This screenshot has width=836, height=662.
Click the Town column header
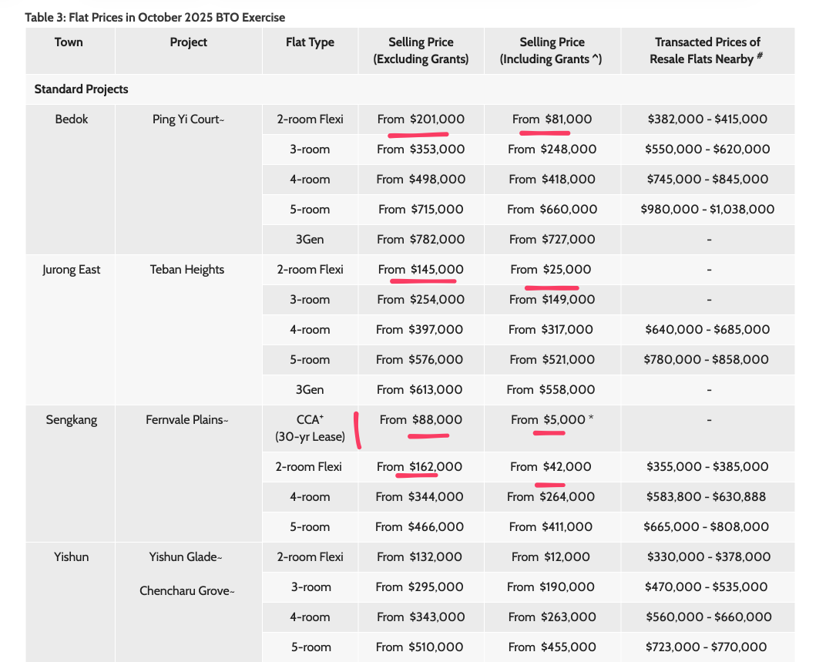[69, 42]
